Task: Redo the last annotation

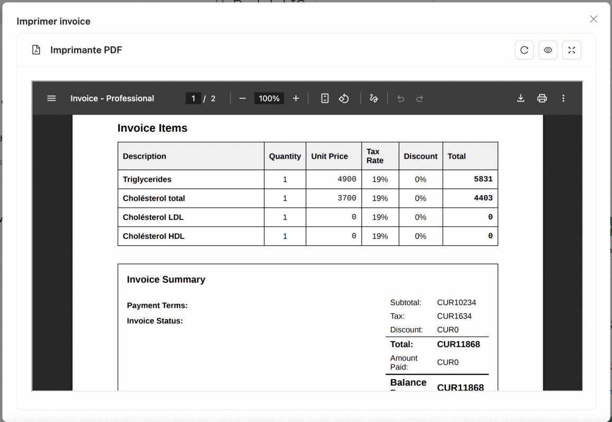Action: click(x=420, y=99)
